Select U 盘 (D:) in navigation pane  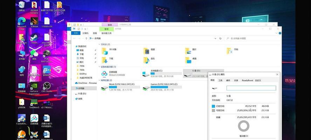tap(82, 93)
